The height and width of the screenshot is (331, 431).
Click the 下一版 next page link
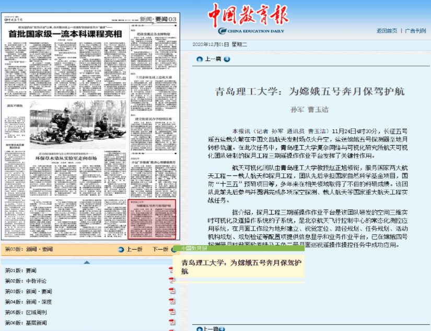(160, 250)
